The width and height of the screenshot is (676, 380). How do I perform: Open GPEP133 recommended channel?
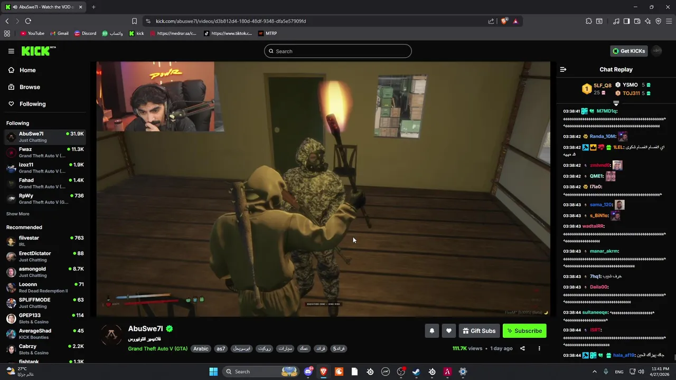(44, 318)
